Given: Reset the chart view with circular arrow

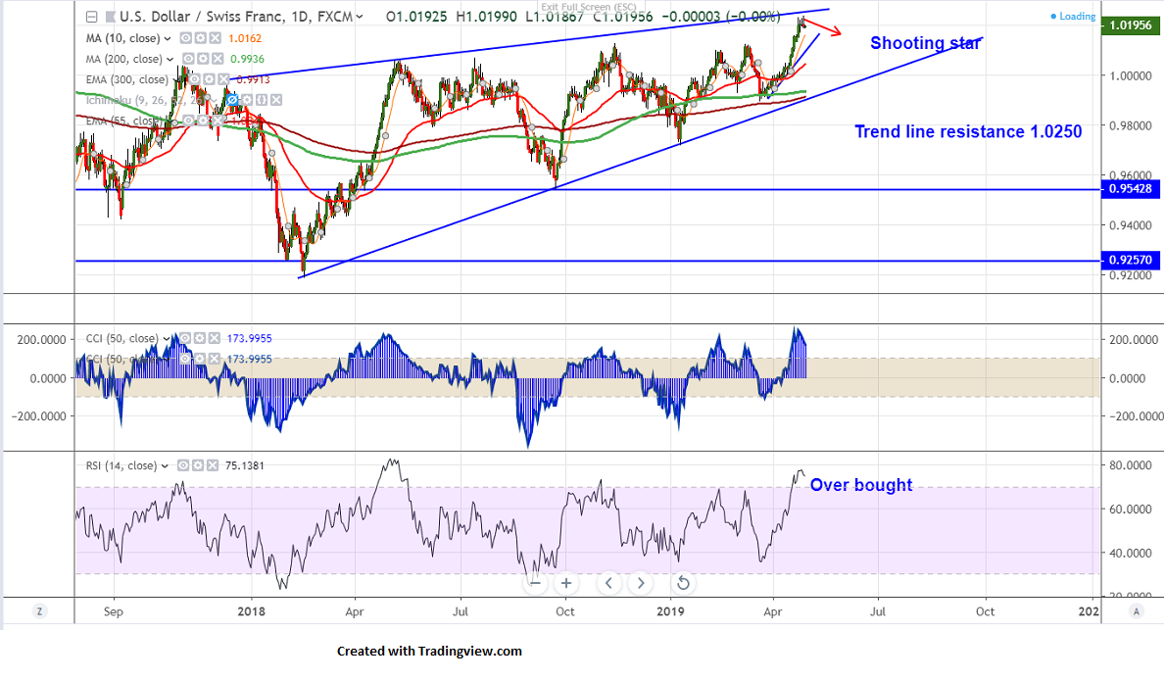Looking at the screenshot, I should click(683, 583).
